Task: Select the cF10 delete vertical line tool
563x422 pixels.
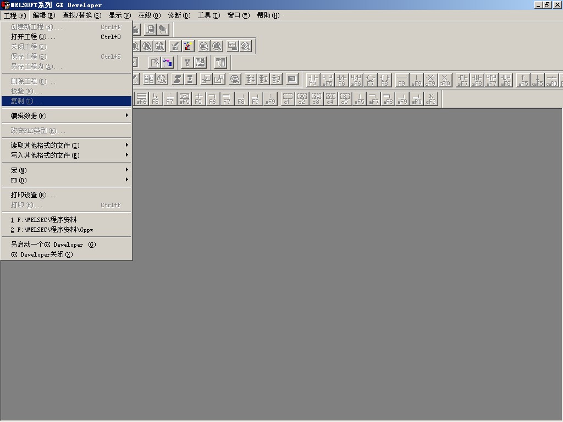Action: pyautogui.click(x=445, y=80)
